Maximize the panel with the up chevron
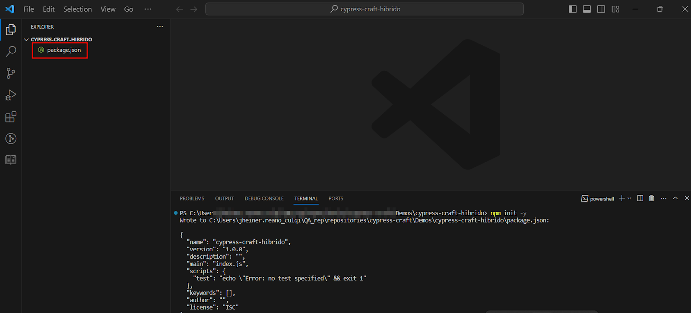Screen dimensions: 691x313 point(675,198)
